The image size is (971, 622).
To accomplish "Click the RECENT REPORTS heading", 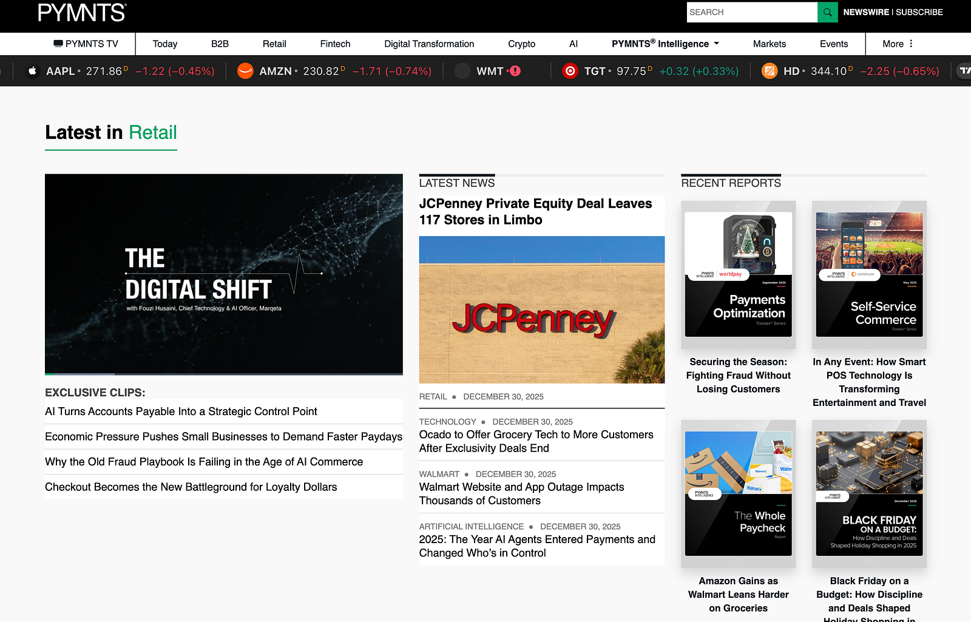I will coord(731,183).
